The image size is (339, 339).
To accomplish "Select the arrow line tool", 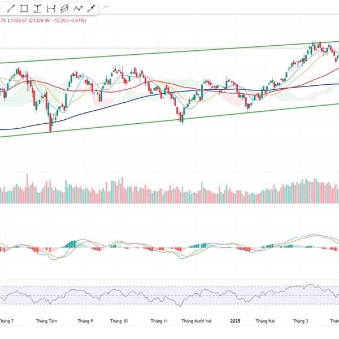I will pyautogui.click(x=91, y=8).
